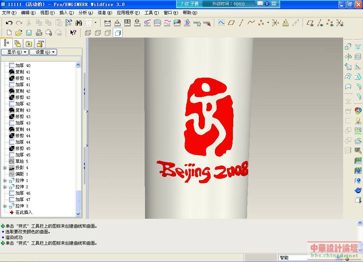This screenshot has height=262, width=363.
Task: Click the Undo arrow icon
Action: [9, 23]
